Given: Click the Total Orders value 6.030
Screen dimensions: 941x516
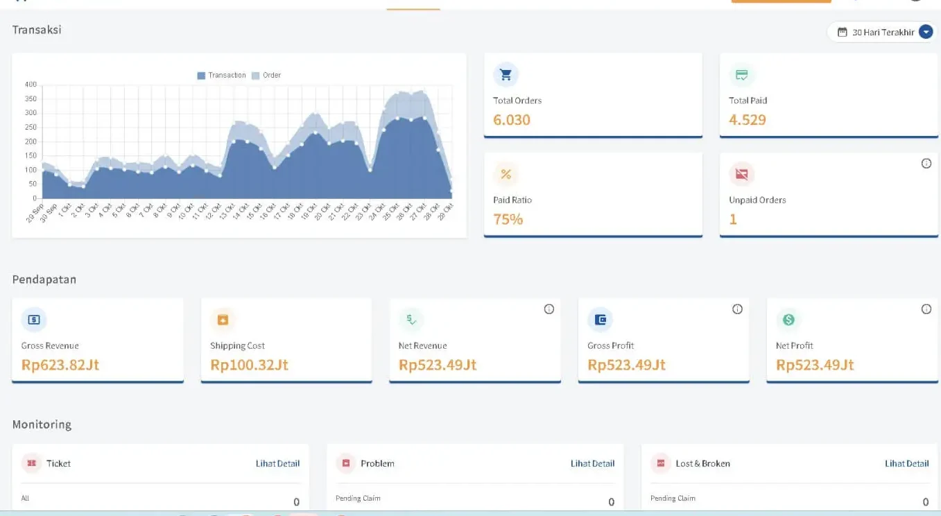Looking at the screenshot, I should 512,120.
